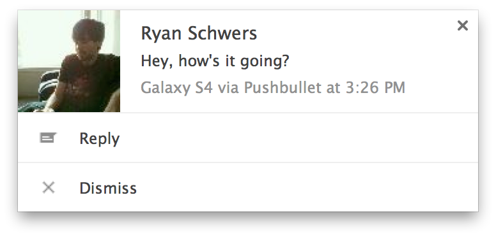Open the message "Hey, how's it going?"

tap(215, 61)
